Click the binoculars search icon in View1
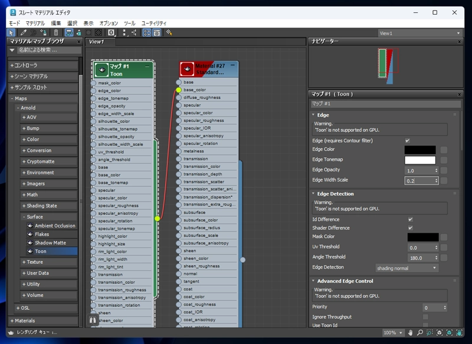472x344 pixels. point(93,320)
